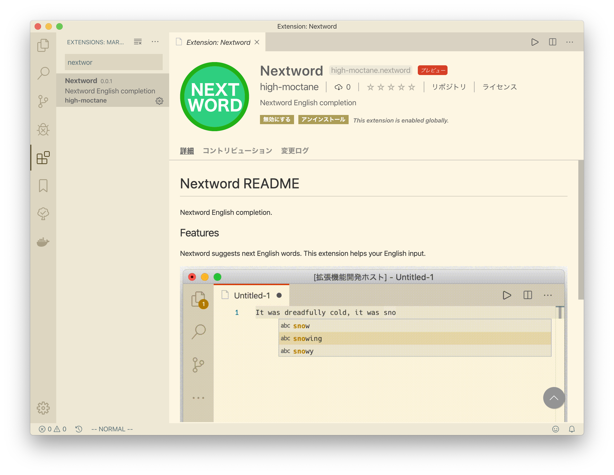Viewport: 614px width, 475px height.
Task: Click the README screenshot image
Action: click(374, 344)
